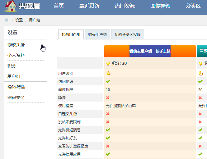The height and width of the screenshot is (159, 207).
Task: Open 最近更新 navigation item
Action: coord(89,6)
